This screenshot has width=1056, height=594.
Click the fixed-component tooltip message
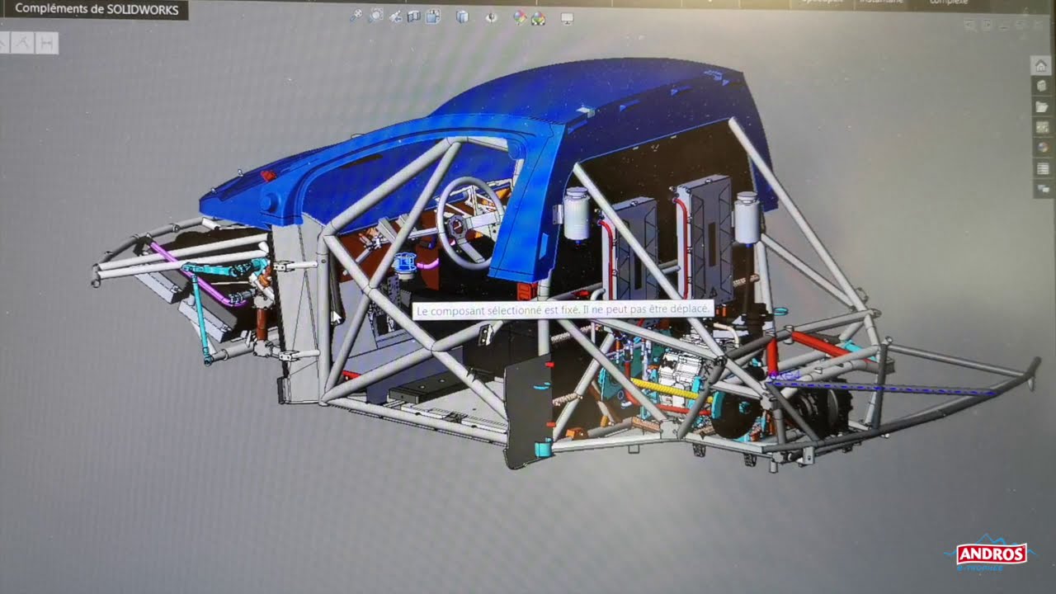coord(563,310)
